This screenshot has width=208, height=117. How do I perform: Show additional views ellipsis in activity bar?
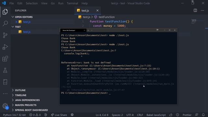[x=5, y=94]
